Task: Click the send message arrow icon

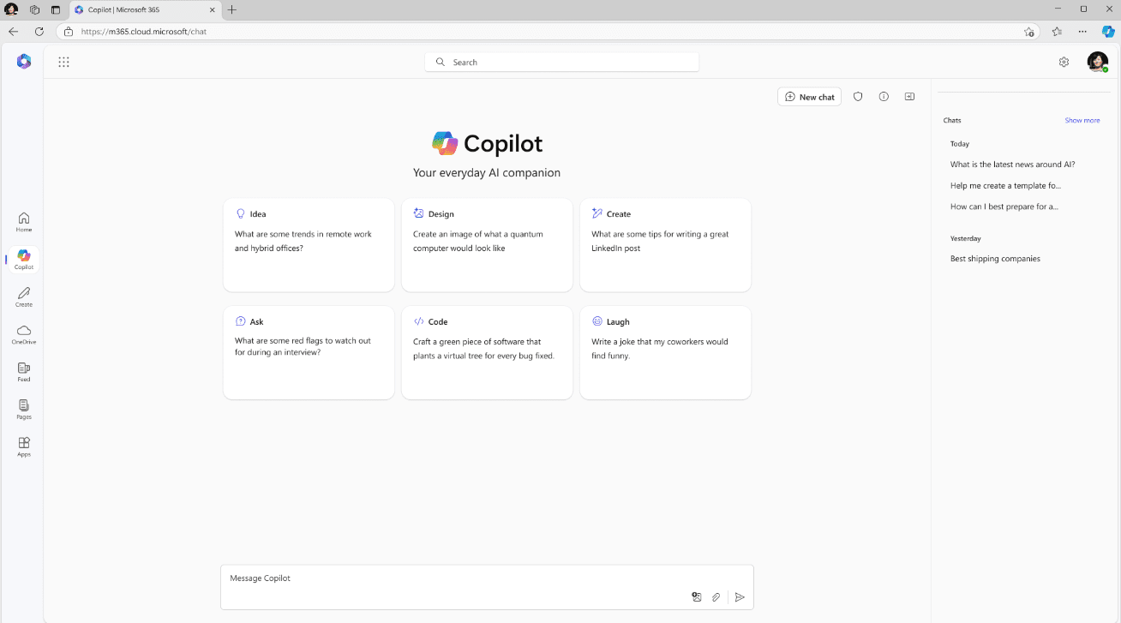Action: (740, 597)
